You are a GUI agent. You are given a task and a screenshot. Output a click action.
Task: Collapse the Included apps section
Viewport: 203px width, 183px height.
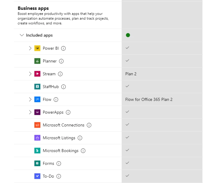click(22, 35)
